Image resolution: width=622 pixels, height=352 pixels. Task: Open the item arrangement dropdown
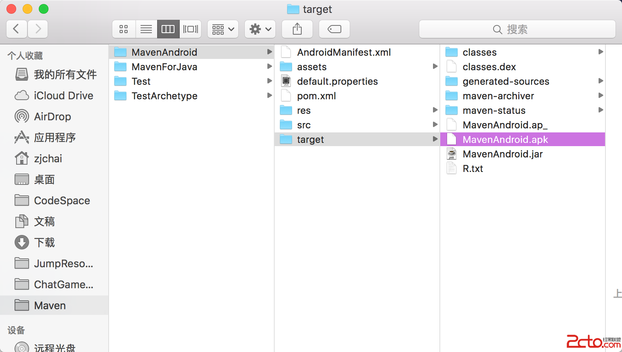[x=223, y=29]
